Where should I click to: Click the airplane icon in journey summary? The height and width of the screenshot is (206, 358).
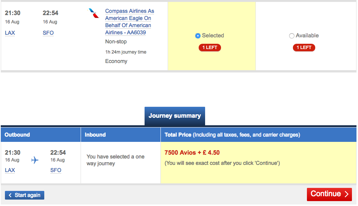35,160
